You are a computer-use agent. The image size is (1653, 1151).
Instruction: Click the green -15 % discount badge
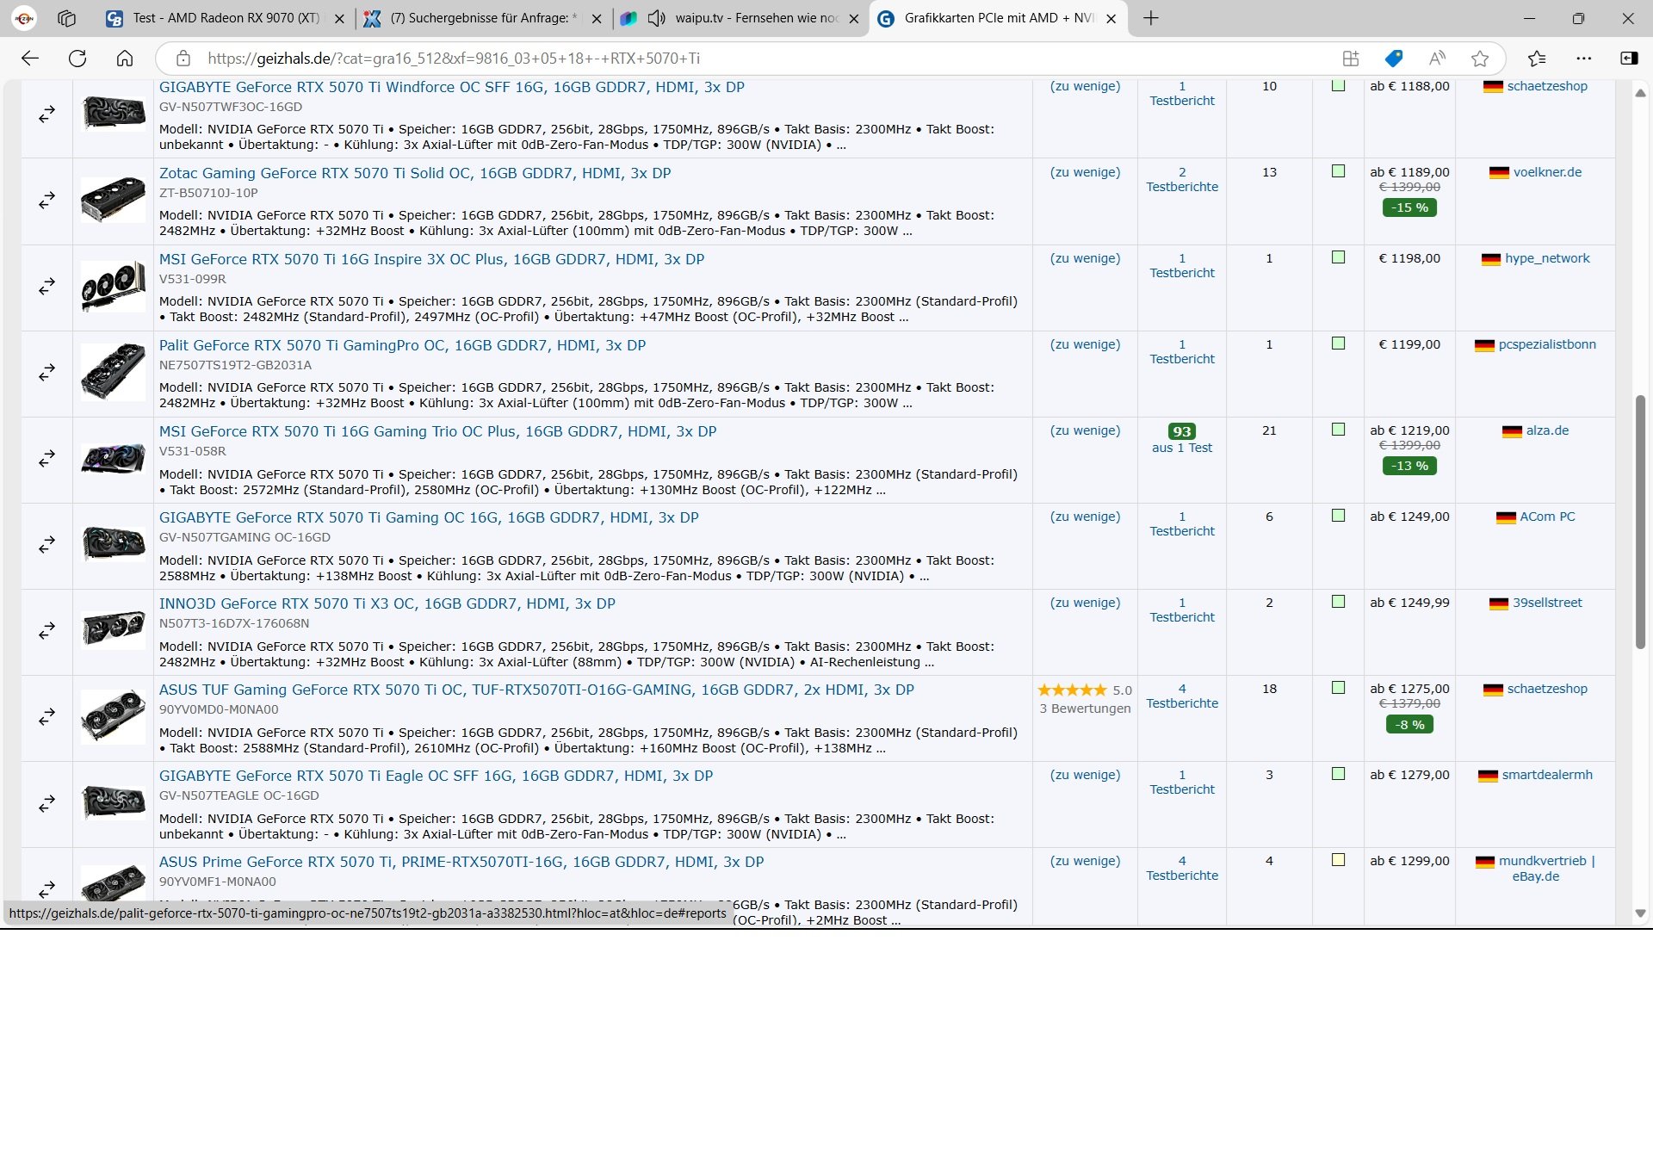1409,207
